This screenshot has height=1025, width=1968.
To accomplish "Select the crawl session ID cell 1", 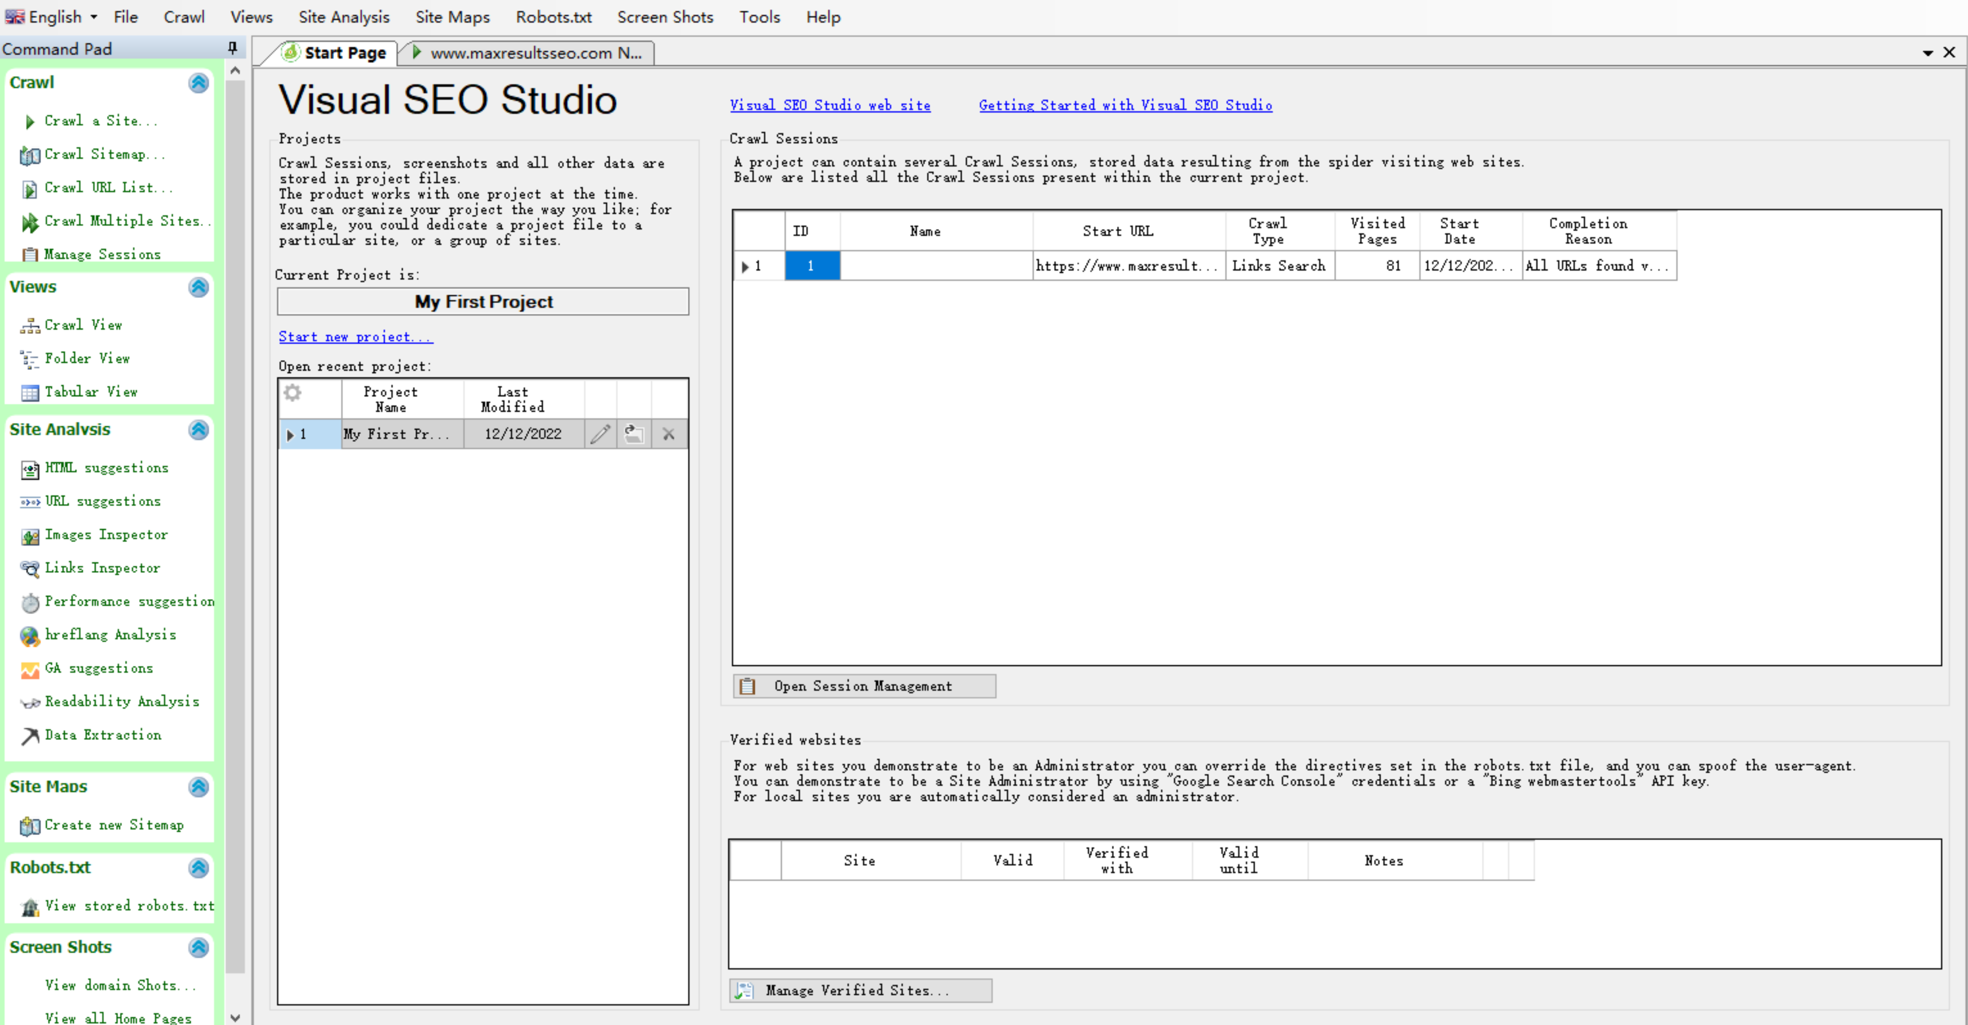I will click(x=812, y=266).
